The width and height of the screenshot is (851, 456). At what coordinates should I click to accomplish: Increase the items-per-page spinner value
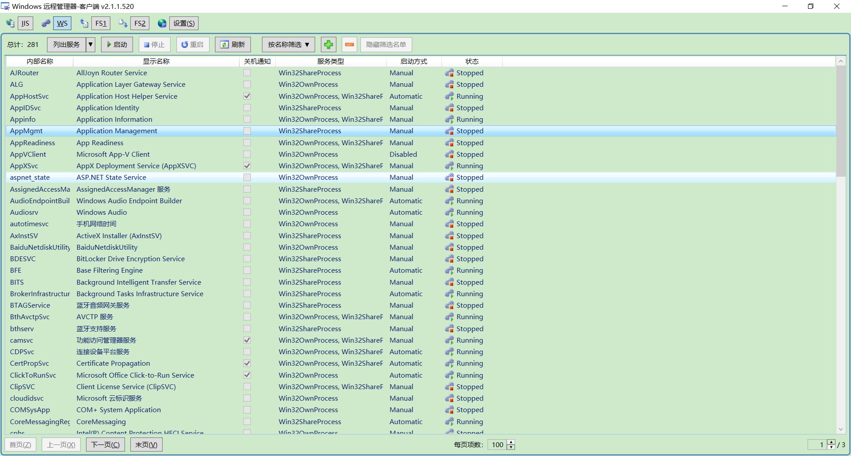511,442
